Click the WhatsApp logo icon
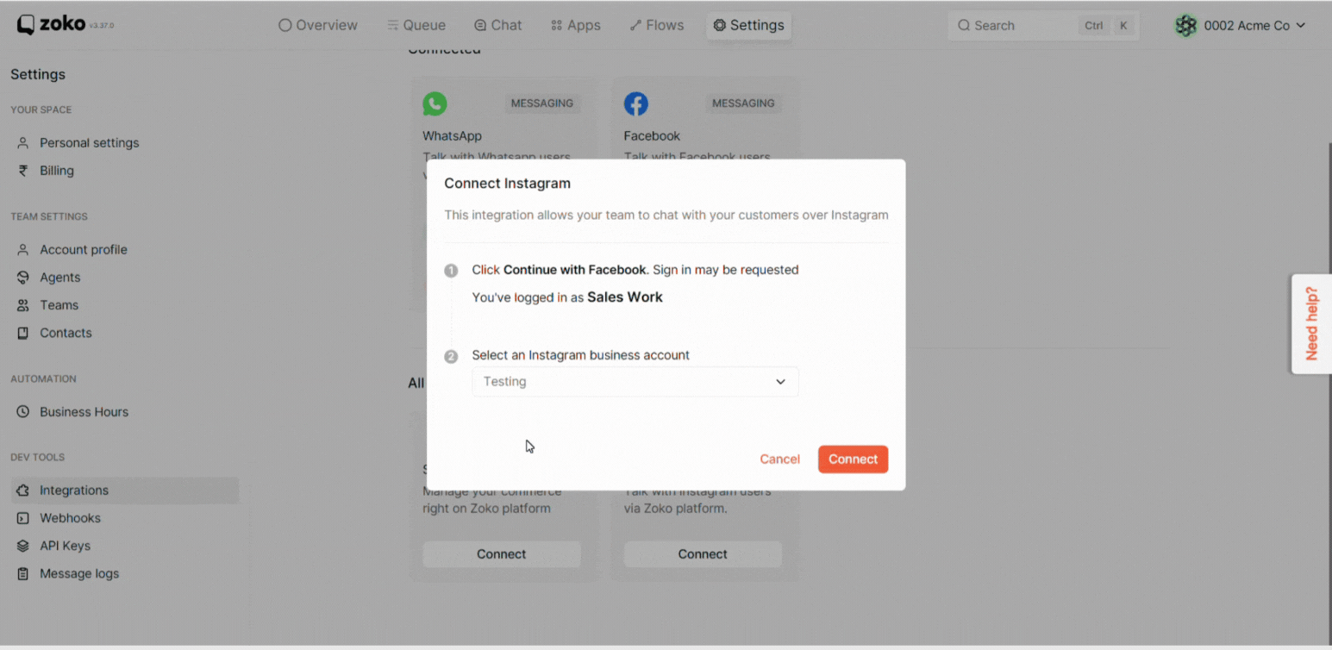Viewport: 1332px width, 650px height. tap(435, 103)
